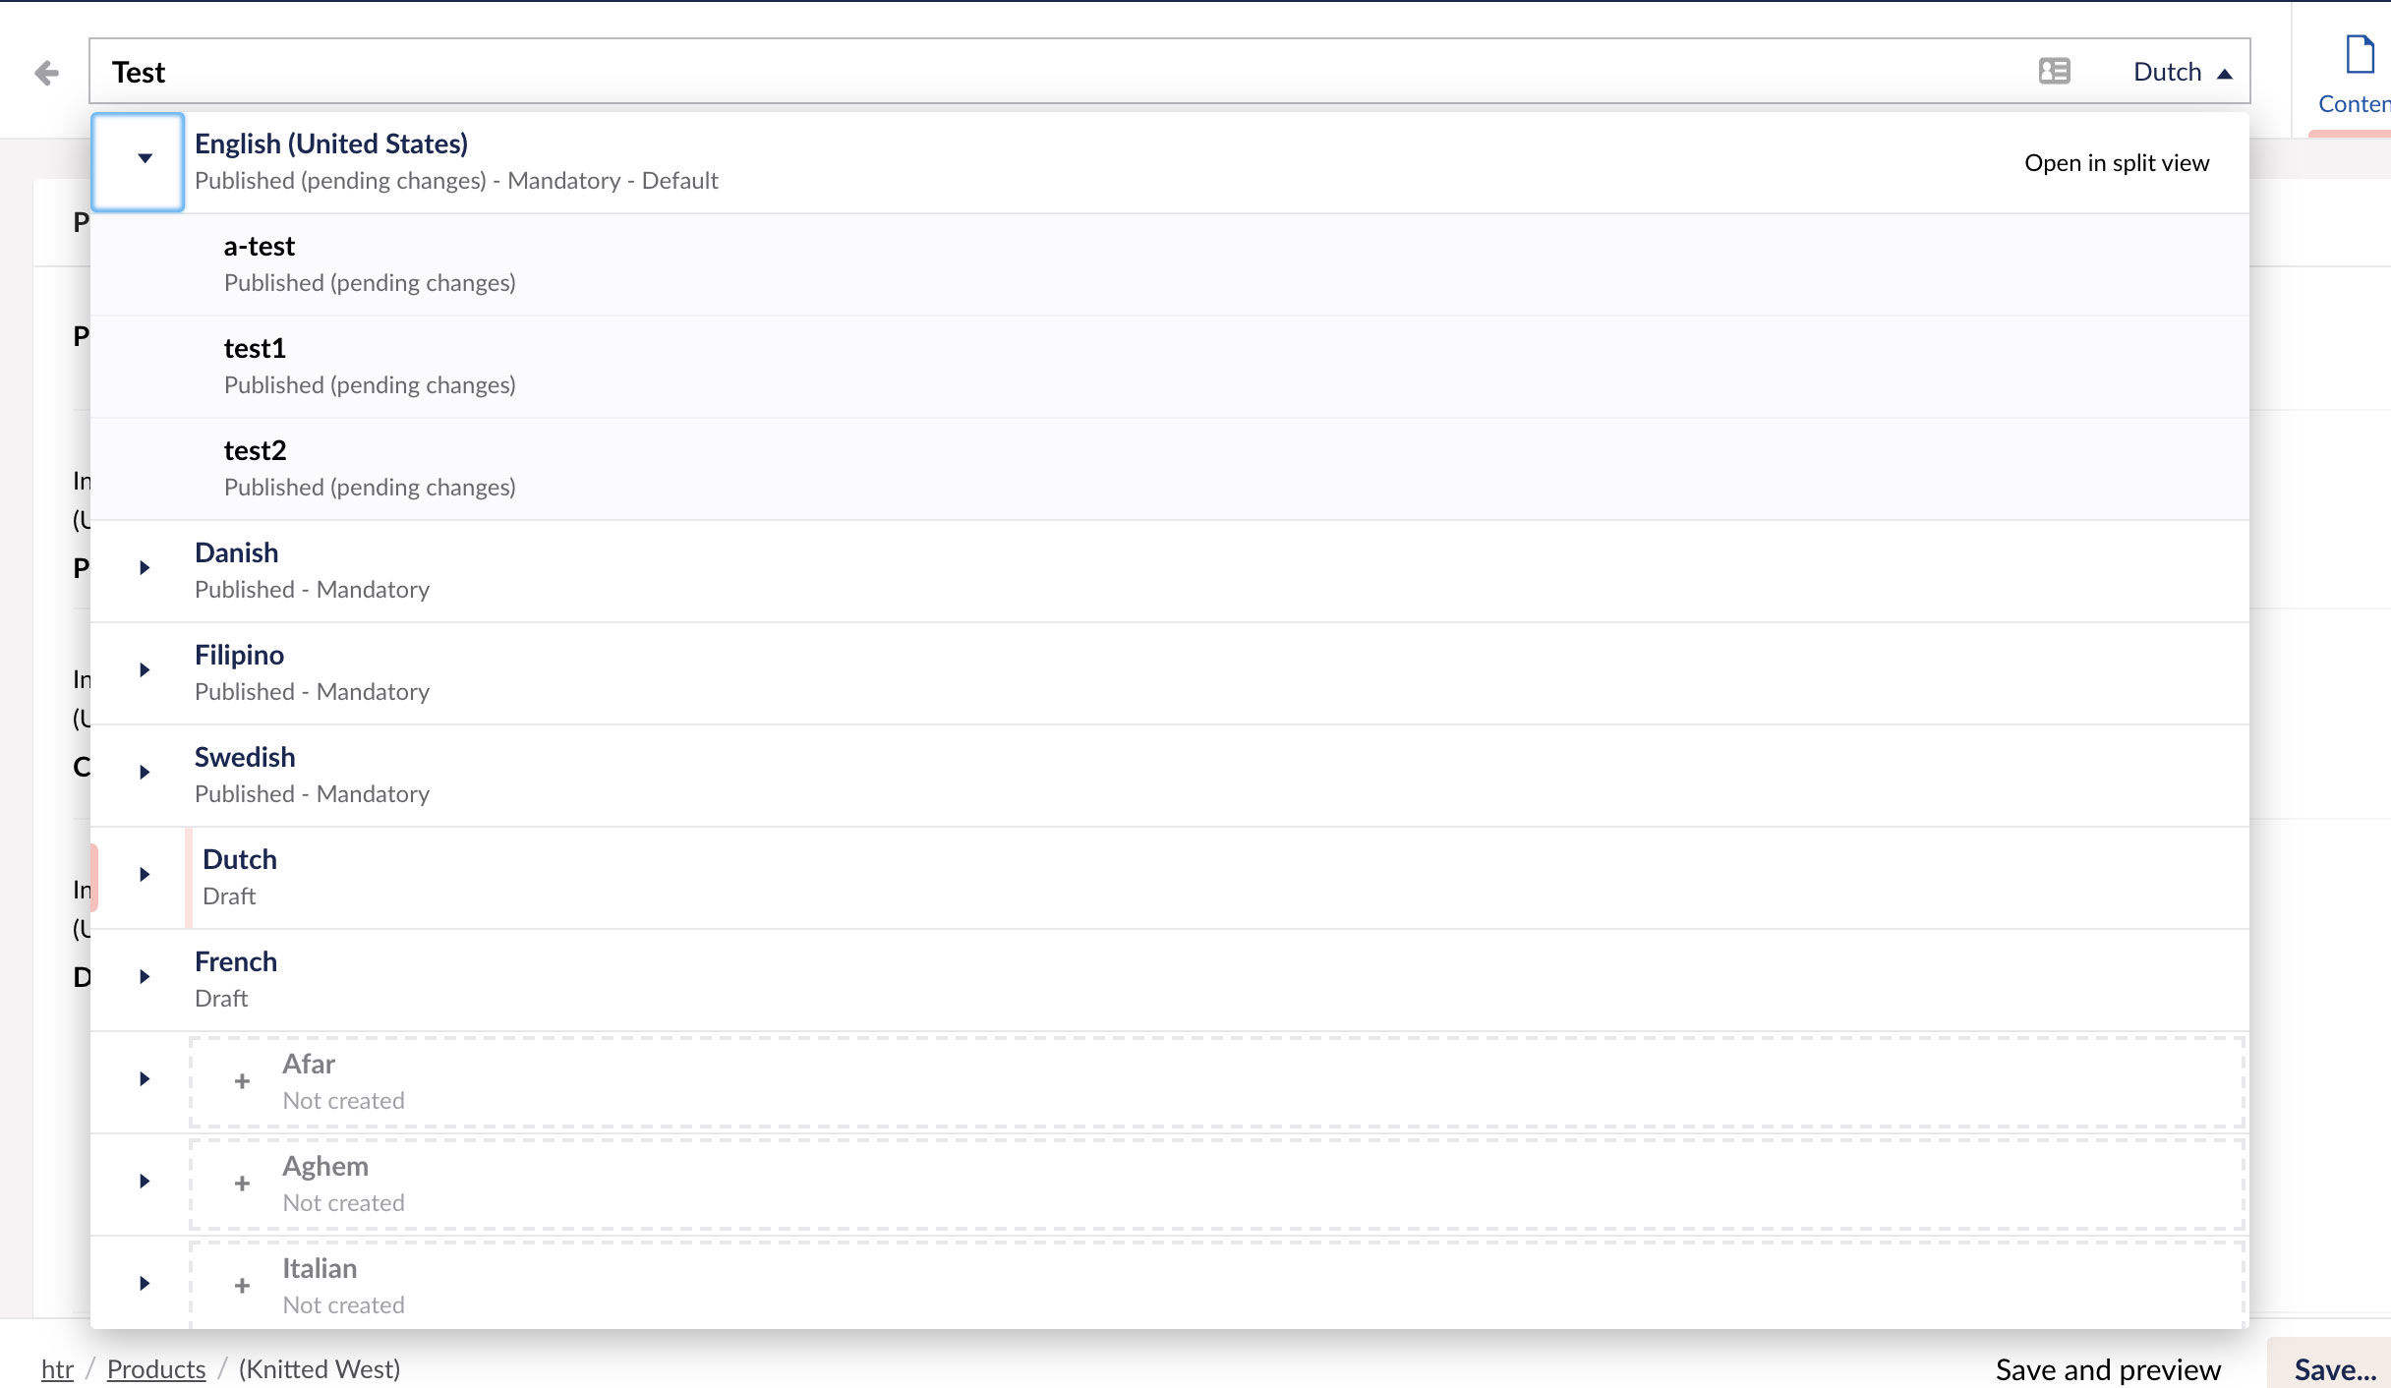The width and height of the screenshot is (2391, 1388).
Task: Click the plus icon to create Italian variant
Action: coord(242,1286)
